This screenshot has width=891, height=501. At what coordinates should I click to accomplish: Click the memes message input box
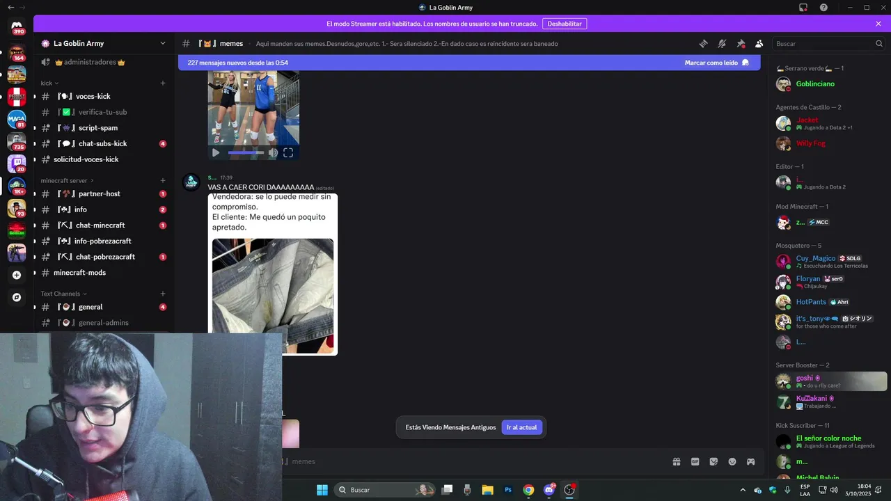pyautogui.click(x=473, y=461)
